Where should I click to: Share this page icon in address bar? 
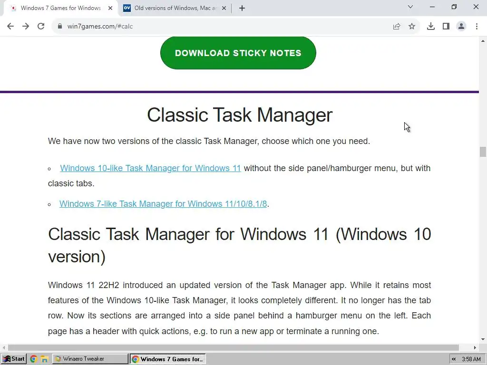397,27
